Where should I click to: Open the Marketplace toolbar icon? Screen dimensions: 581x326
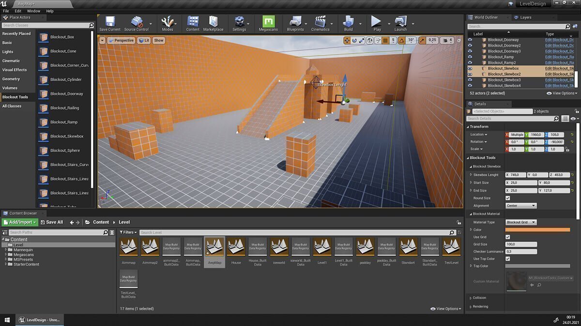pos(213,22)
